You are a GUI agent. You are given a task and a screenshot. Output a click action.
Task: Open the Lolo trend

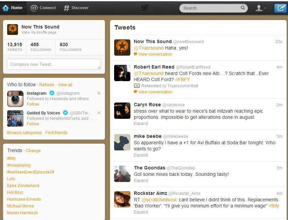click(11, 179)
